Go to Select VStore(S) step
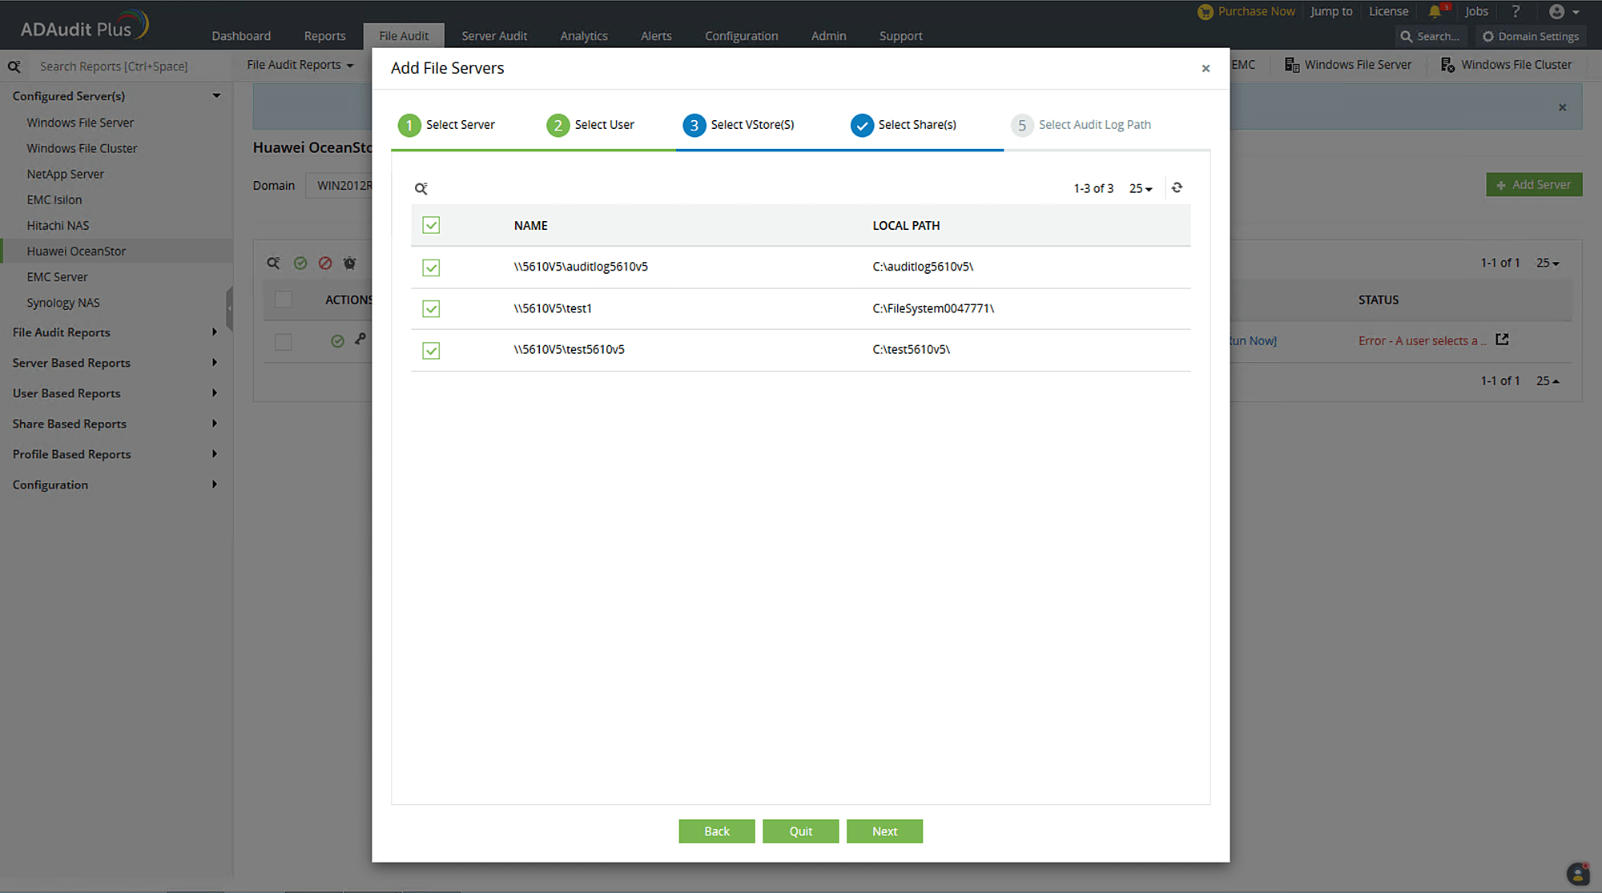 click(738, 125)
